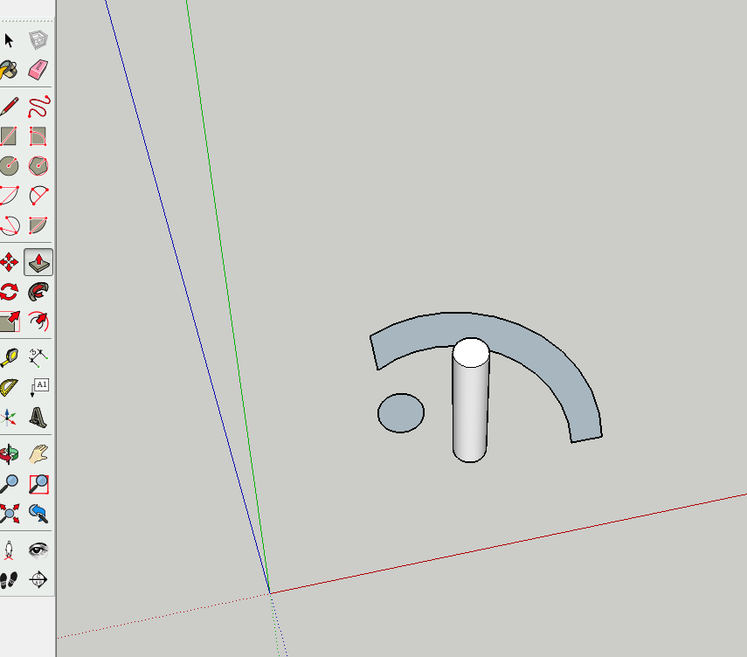Choose the Look Around eye tool
This screenshot has height=657, width=747.
(x=38, y=550)
